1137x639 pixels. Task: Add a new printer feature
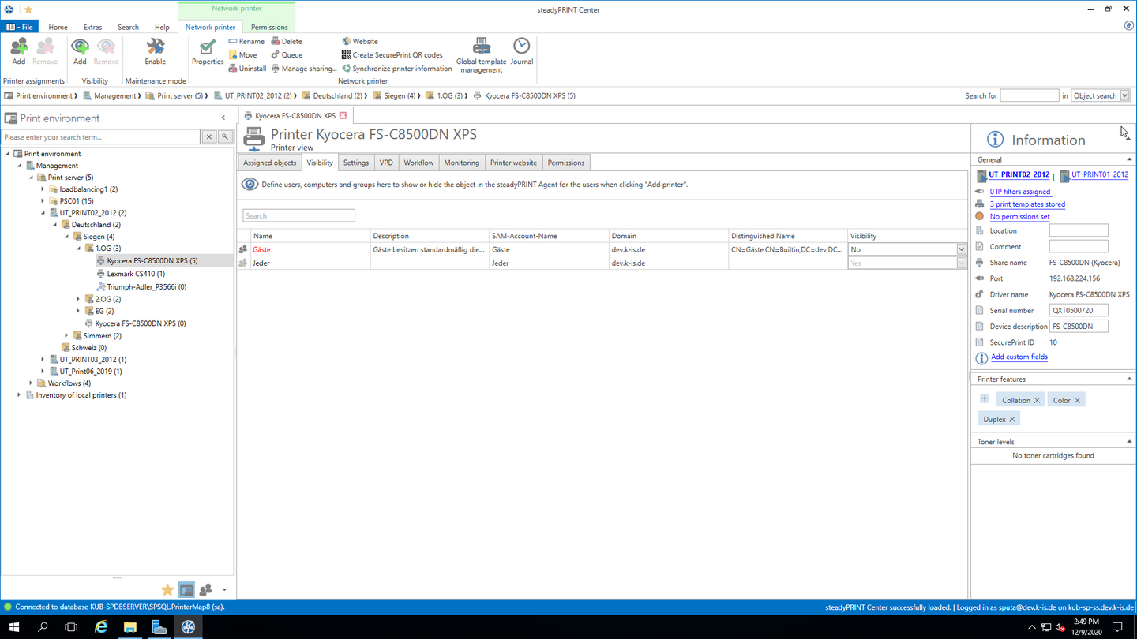[x=985, y=399]
